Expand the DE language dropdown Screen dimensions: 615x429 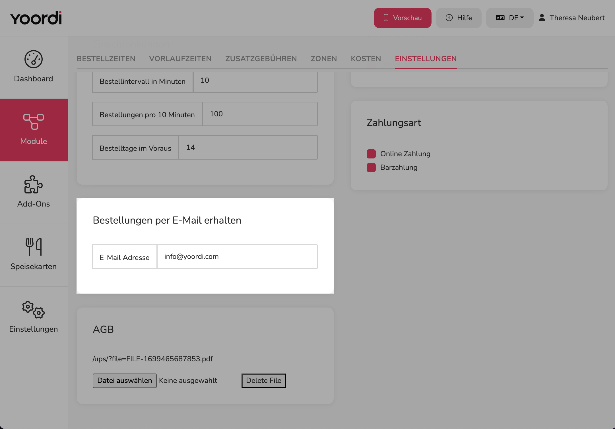click(x=510, y=18)
